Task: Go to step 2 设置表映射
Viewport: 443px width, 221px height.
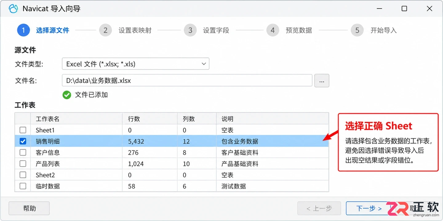Action: (126, 30)
